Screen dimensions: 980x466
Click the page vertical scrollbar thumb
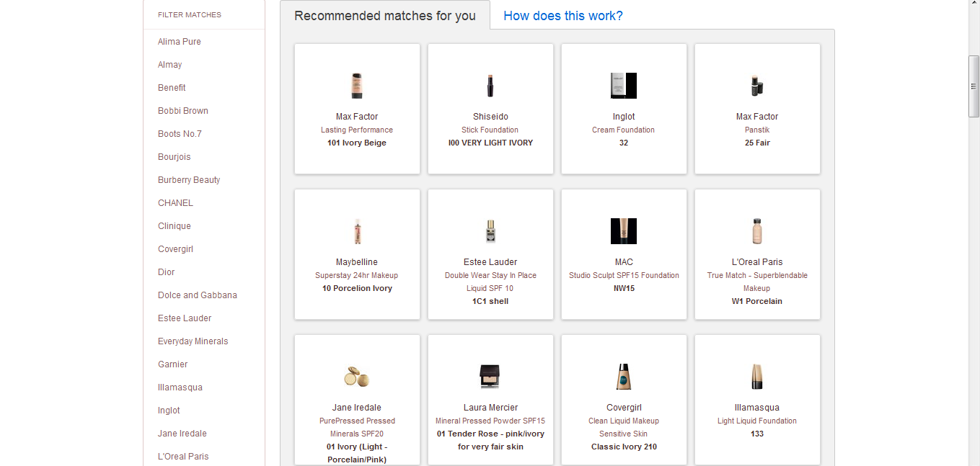coord(974,86)
